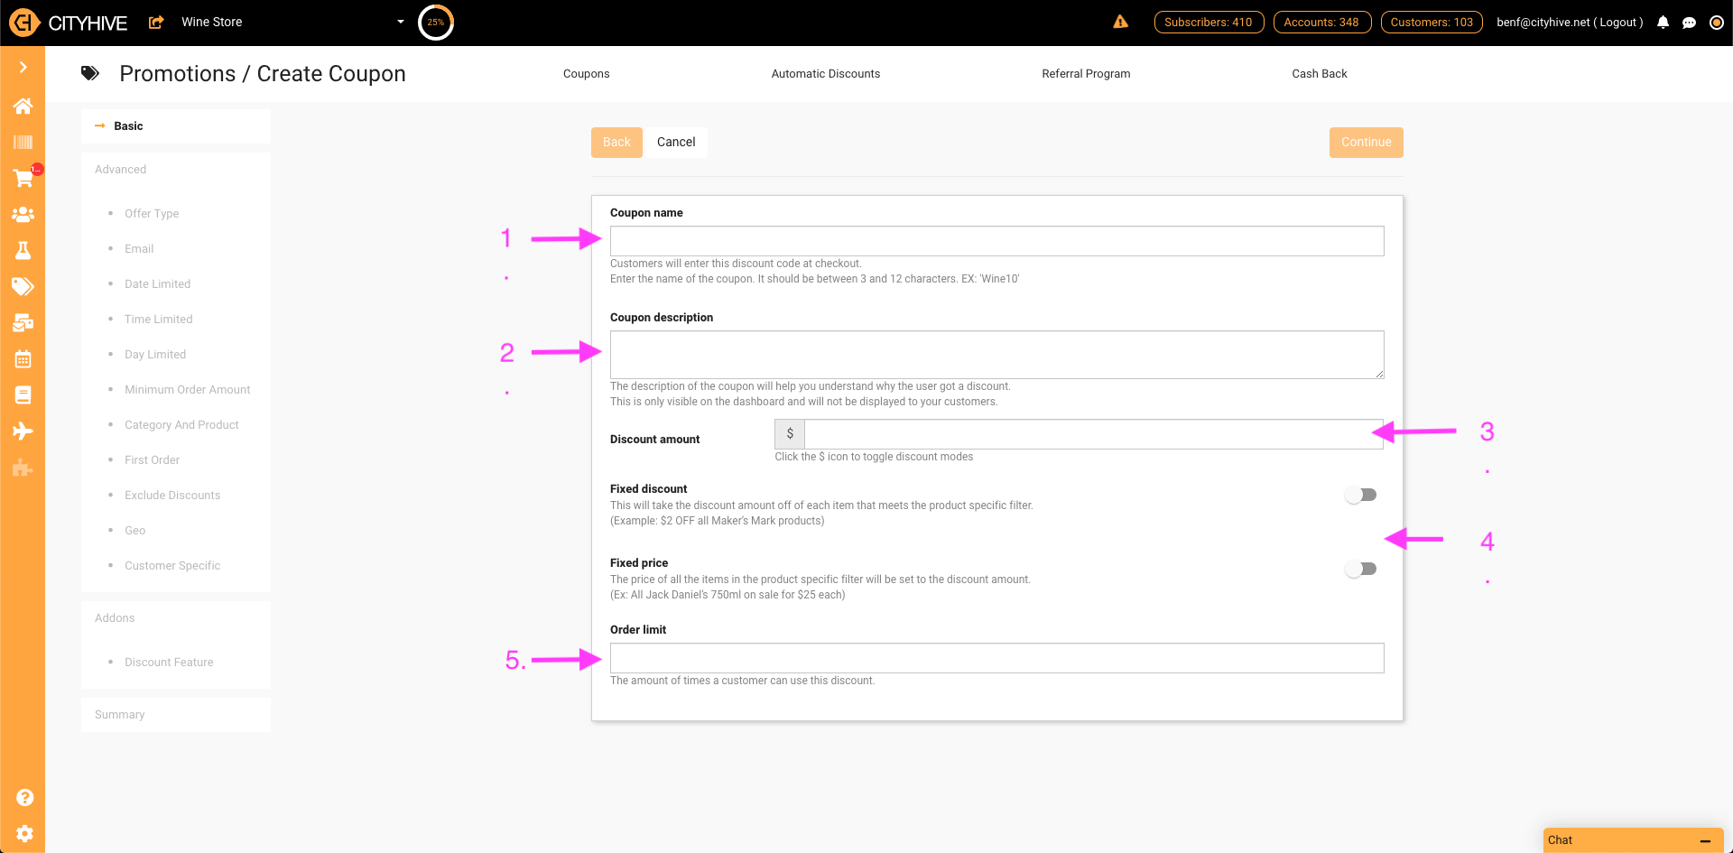Click the Logout link
Screen dimensions: 1733x853
pyautogui.click(x=1619, y=23)
